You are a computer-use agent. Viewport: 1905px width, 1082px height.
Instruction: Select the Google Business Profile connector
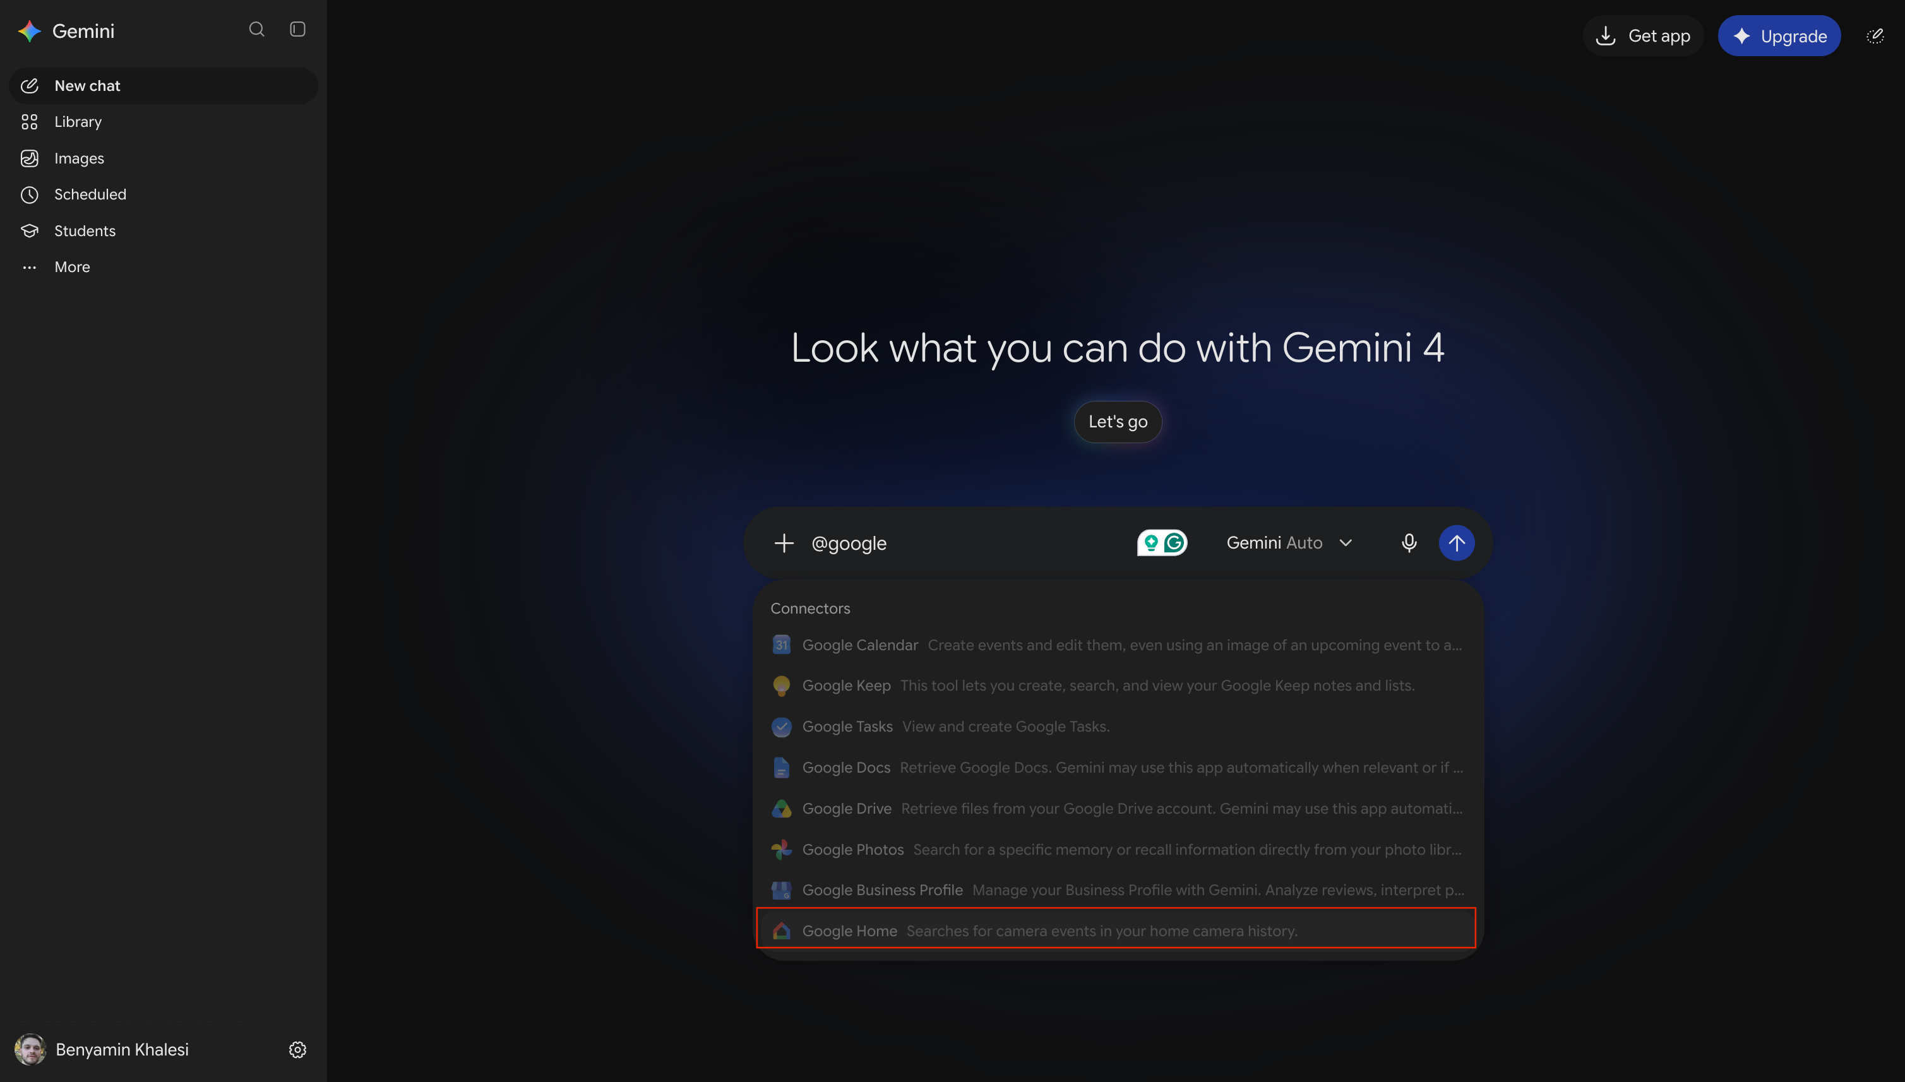(x=1116, y=890)
